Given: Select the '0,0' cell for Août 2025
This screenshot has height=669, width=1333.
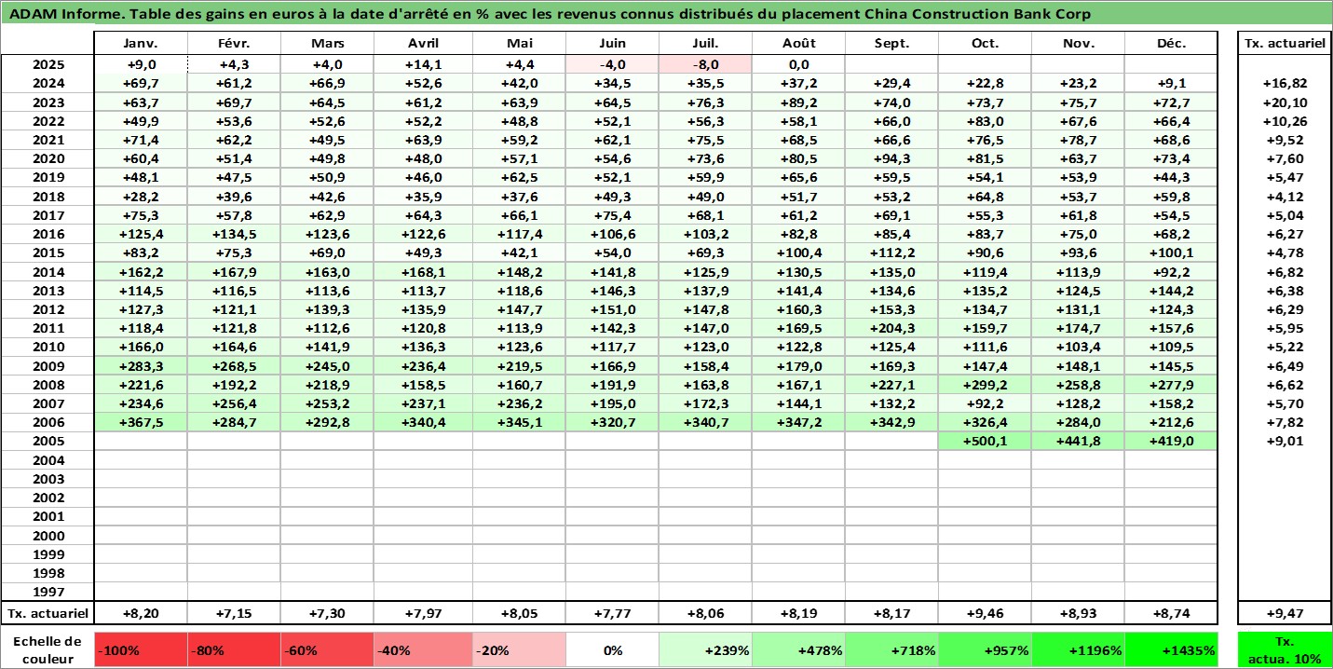Looking at the screenshot, I should point(798,64).
